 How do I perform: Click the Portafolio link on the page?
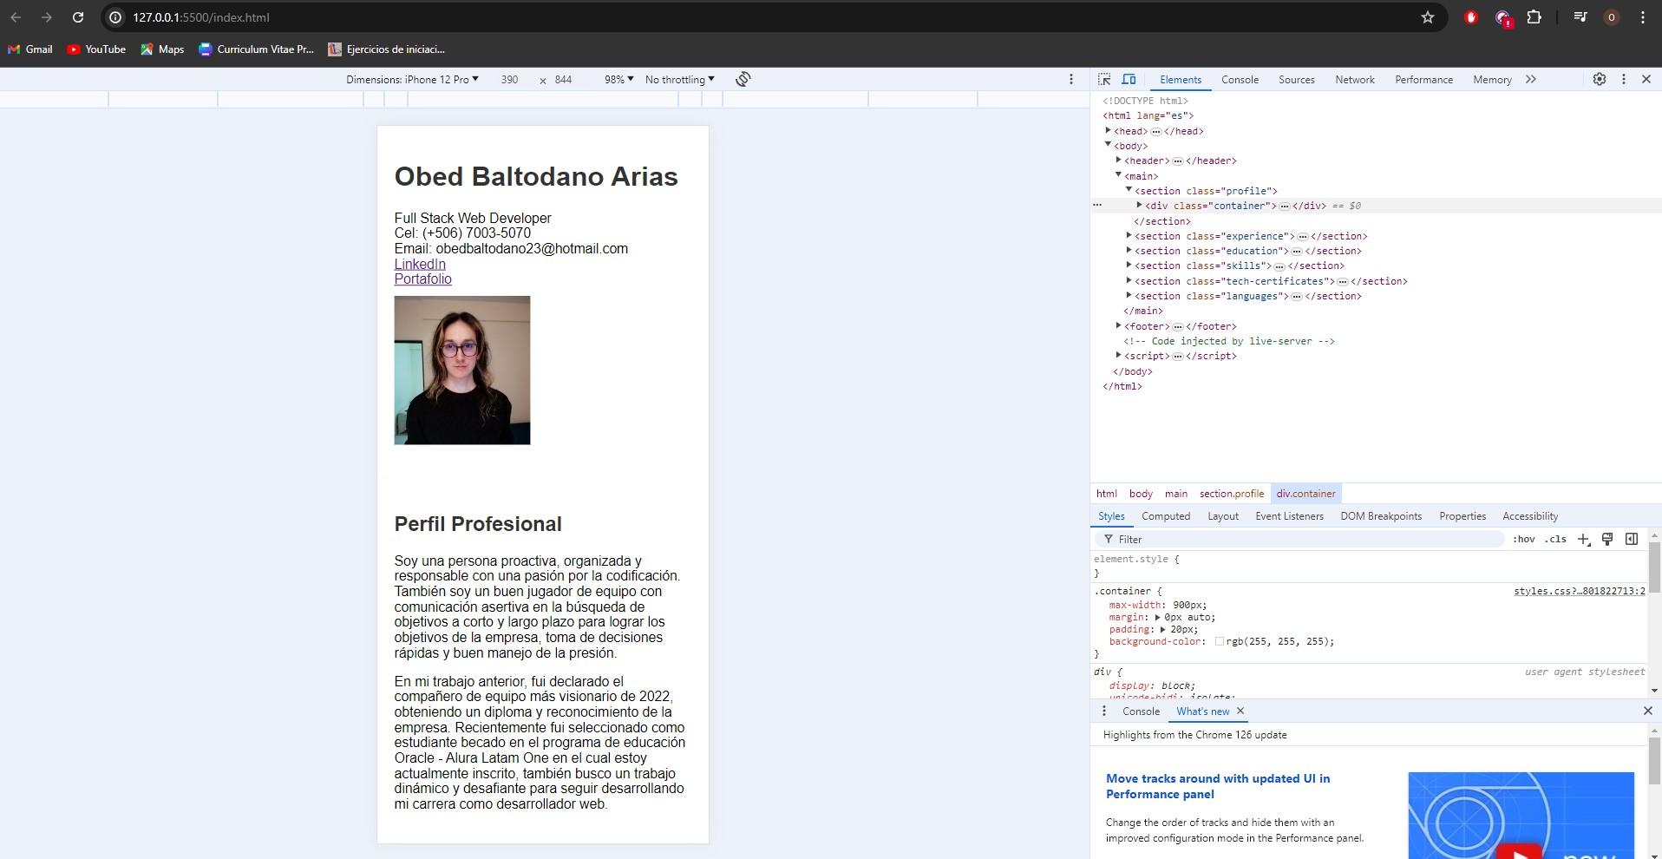422,279
